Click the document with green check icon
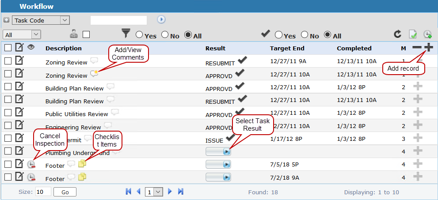This screenshot has width=438, height=200. click(413, 34)
